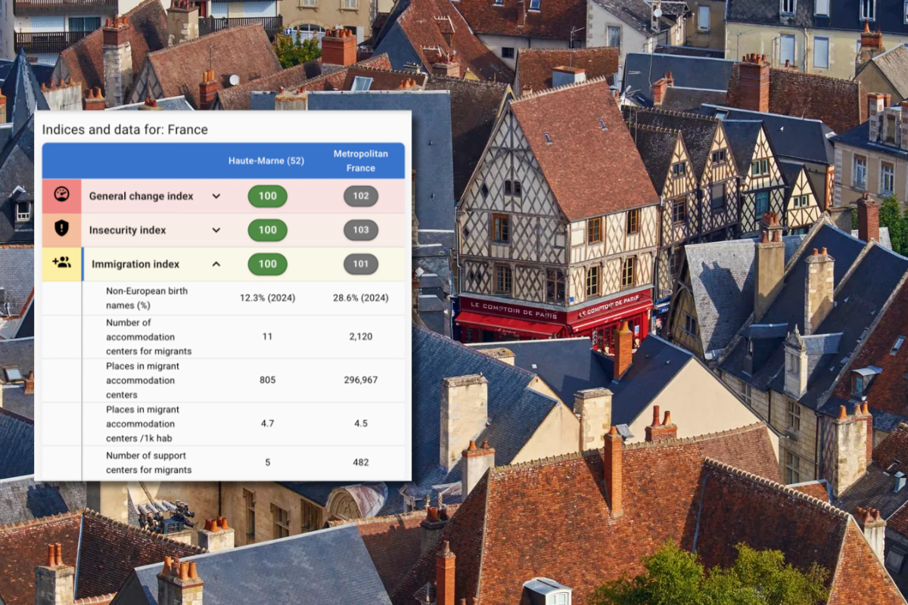Select the Haute-Marne (52) column header
Image resolution: width=908 pixels, height=605 pixels.
[x=266, y=160]
